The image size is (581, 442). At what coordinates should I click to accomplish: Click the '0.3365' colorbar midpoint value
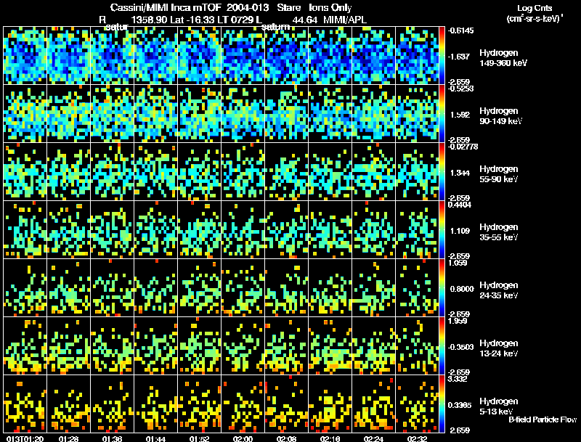coord(460,406)
